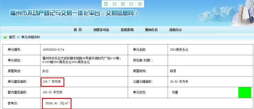Image resolution: width=254 pixels, height=109 pixels.
Task: Click the 公建分摊面积 label cell
Action: [148, 82]
